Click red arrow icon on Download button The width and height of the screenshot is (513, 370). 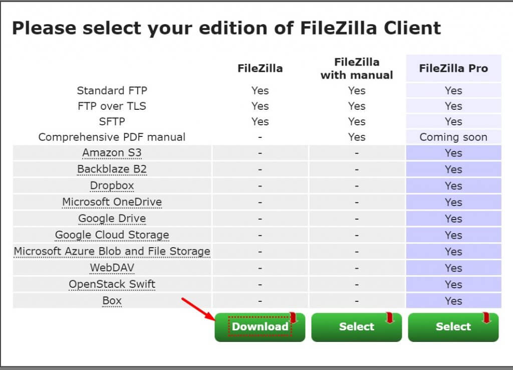pos(294,318)
